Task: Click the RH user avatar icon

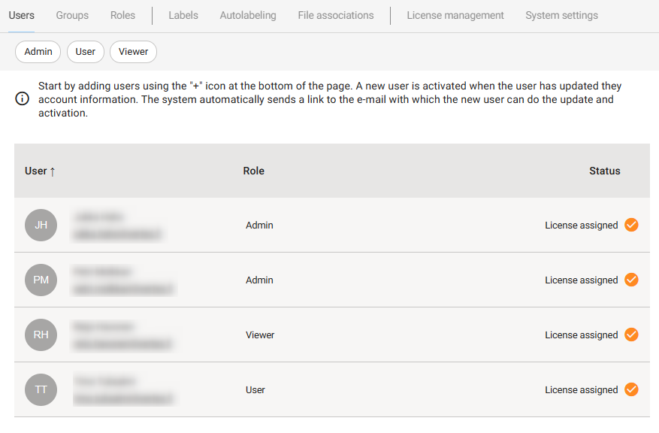Action: (x=41, y=335)
